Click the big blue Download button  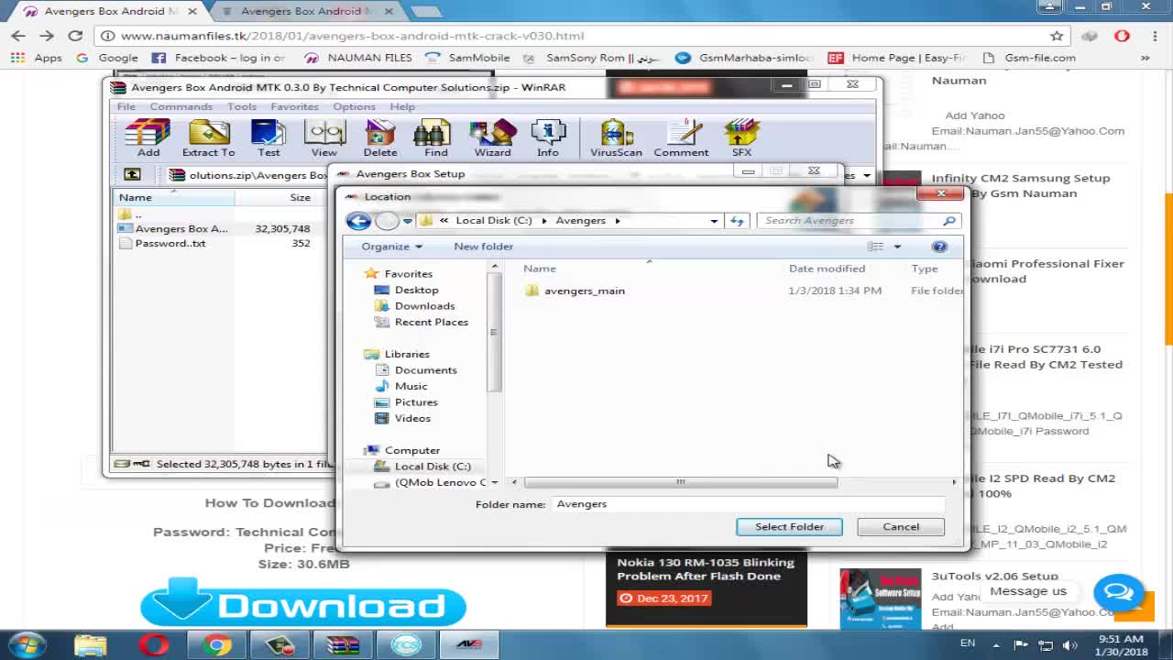coord(302,605)
